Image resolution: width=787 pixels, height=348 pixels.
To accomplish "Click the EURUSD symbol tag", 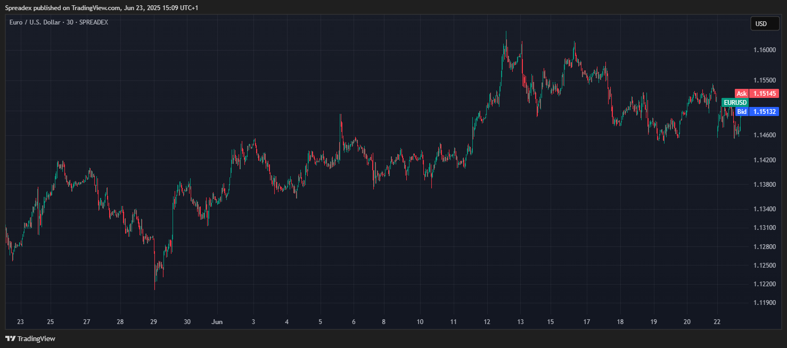I will pos(735,102).
